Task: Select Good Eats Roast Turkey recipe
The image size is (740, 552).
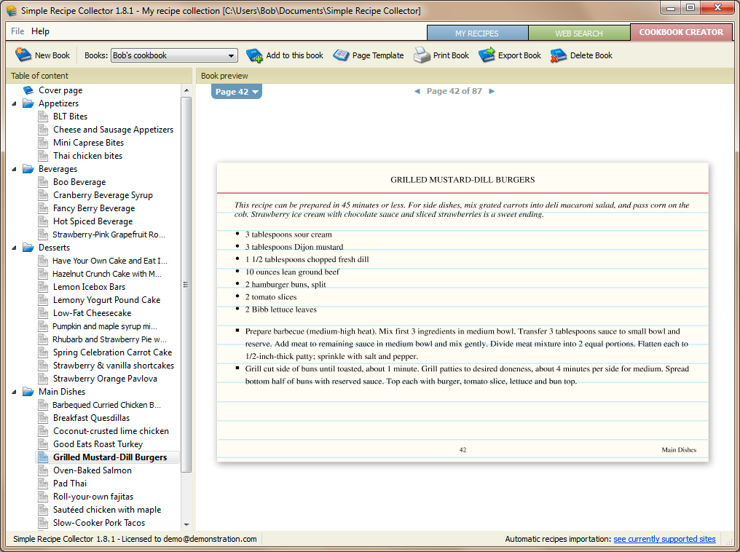Action: (98, 444)
